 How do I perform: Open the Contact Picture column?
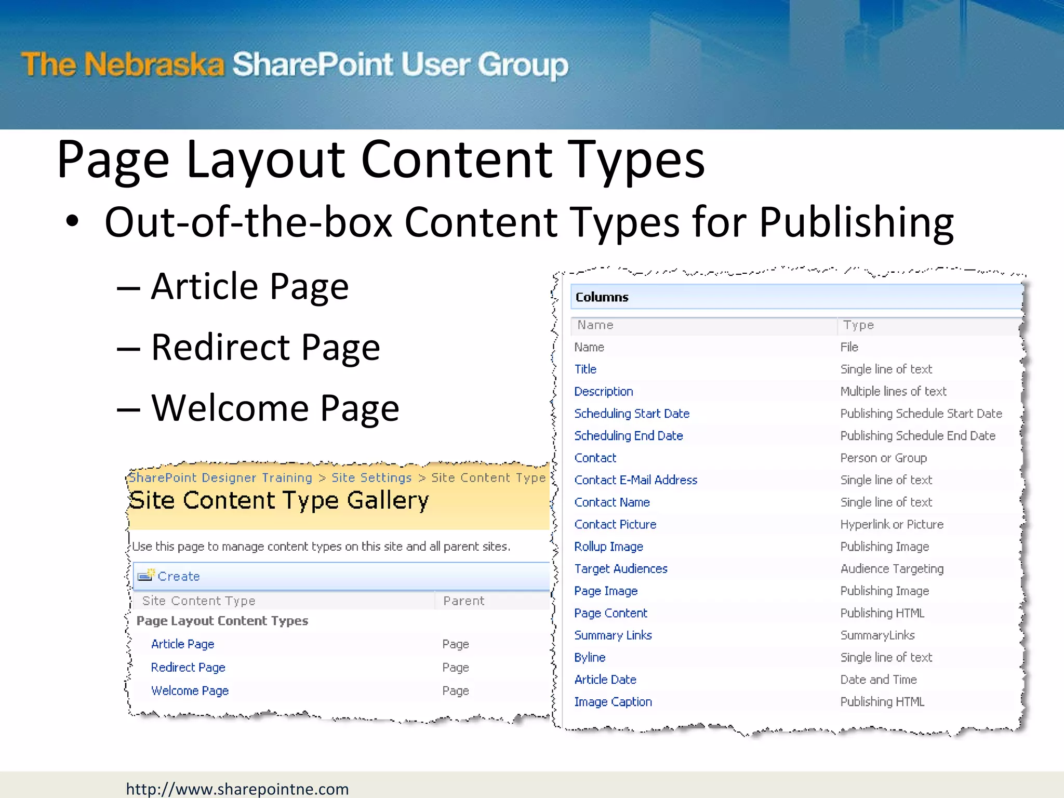[x=615, y=524]
